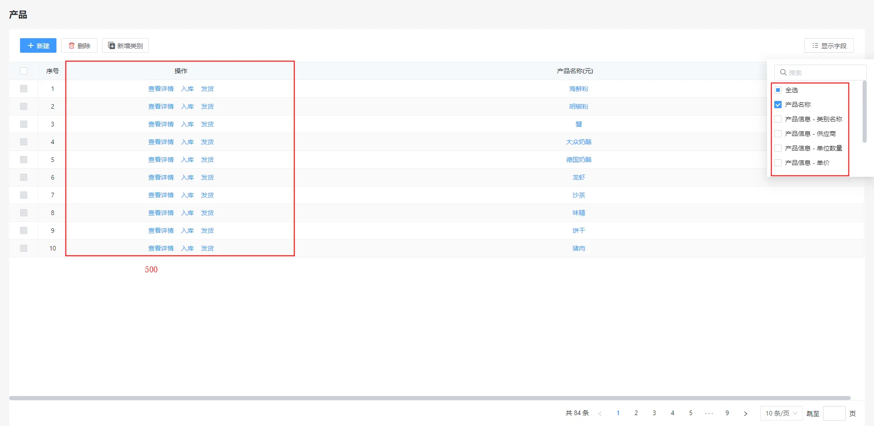Check the table header select-all checkbox
Viewport: 874px width, 426px height.
click(24, 71)
